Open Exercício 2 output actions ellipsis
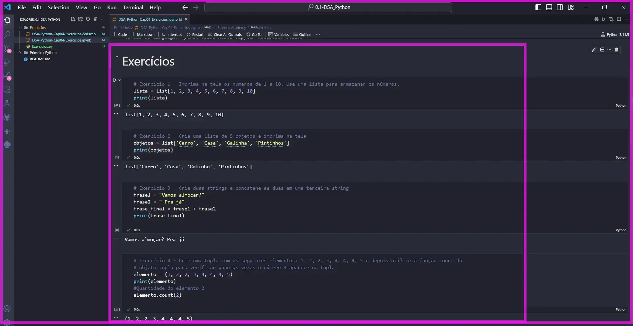 coord(116,166)
